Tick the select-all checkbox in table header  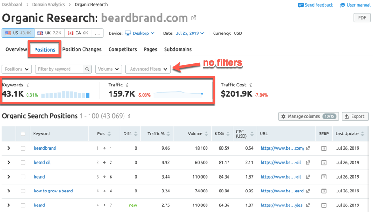tap(23, 134)
